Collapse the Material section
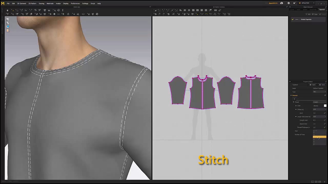 point(291,96)
